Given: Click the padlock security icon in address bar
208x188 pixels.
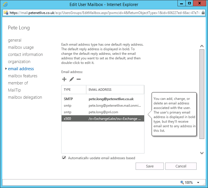Looking at the screenshot, I should [x=203, y=13].
